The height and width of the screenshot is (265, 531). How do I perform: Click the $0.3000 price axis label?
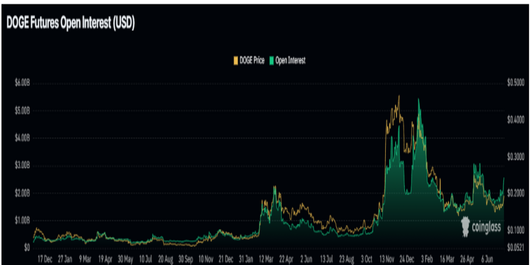[x=515, y=156]
